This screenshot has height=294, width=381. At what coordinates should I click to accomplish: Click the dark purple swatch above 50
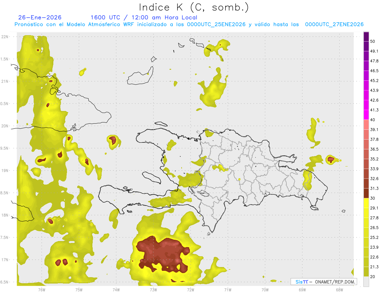[366, 36]
